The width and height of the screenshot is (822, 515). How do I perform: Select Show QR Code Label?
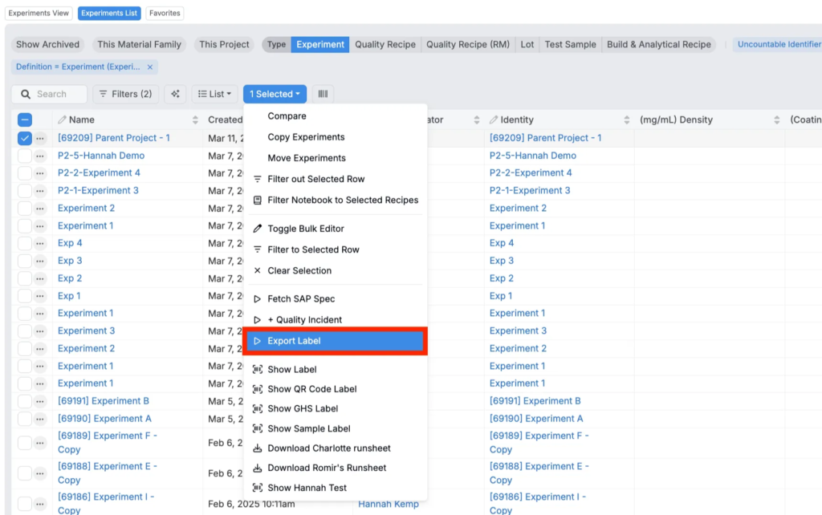(336, 389)
